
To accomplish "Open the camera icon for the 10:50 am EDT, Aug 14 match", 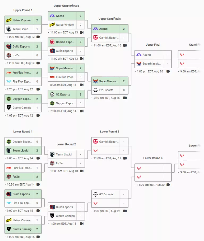I will 38,184.
